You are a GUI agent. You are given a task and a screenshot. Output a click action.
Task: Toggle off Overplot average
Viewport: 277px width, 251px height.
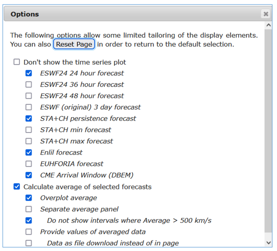pos(29,198)
